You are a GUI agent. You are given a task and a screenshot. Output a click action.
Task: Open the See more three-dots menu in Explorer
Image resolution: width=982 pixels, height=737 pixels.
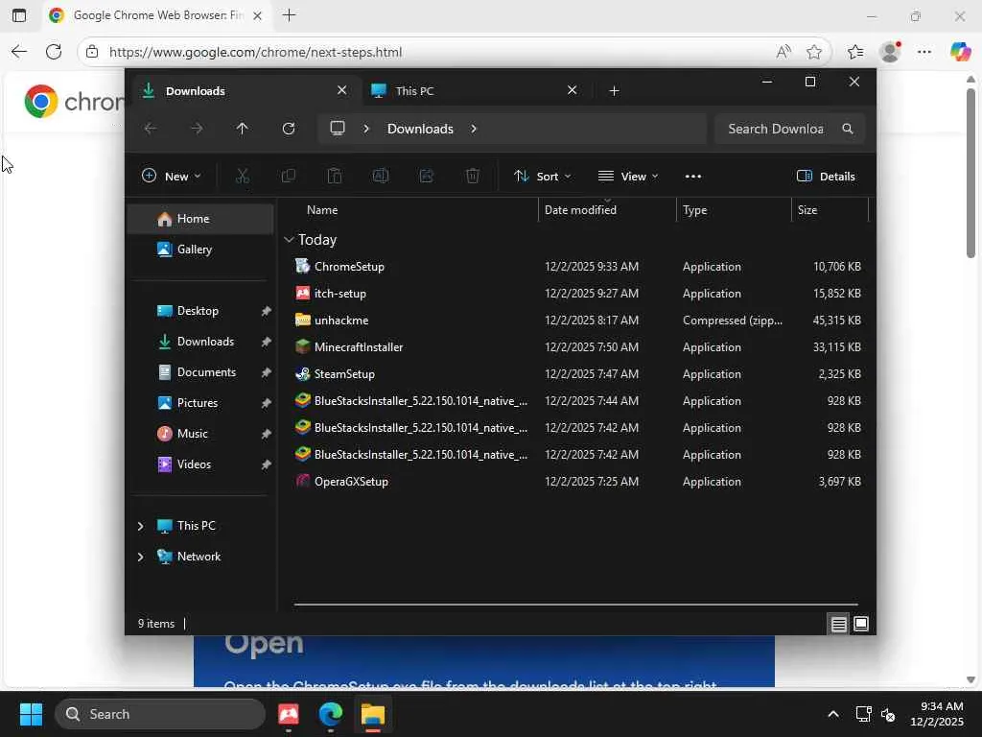693,177
